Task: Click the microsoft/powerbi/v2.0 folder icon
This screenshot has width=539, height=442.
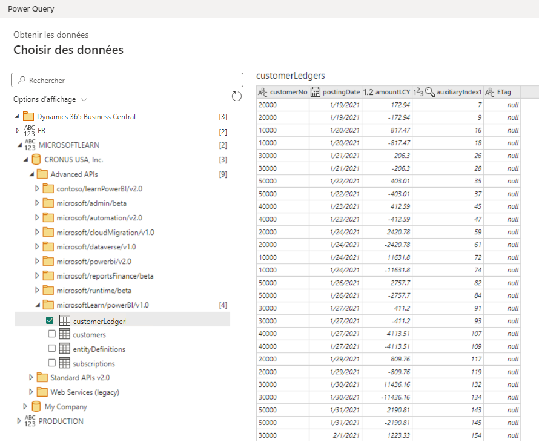Action: coord(48,261)
